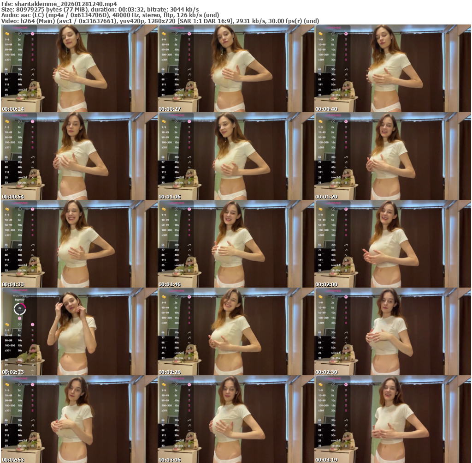
Task: Open the frame stamped 00:00:40
Action: click(x=393, y=68)
